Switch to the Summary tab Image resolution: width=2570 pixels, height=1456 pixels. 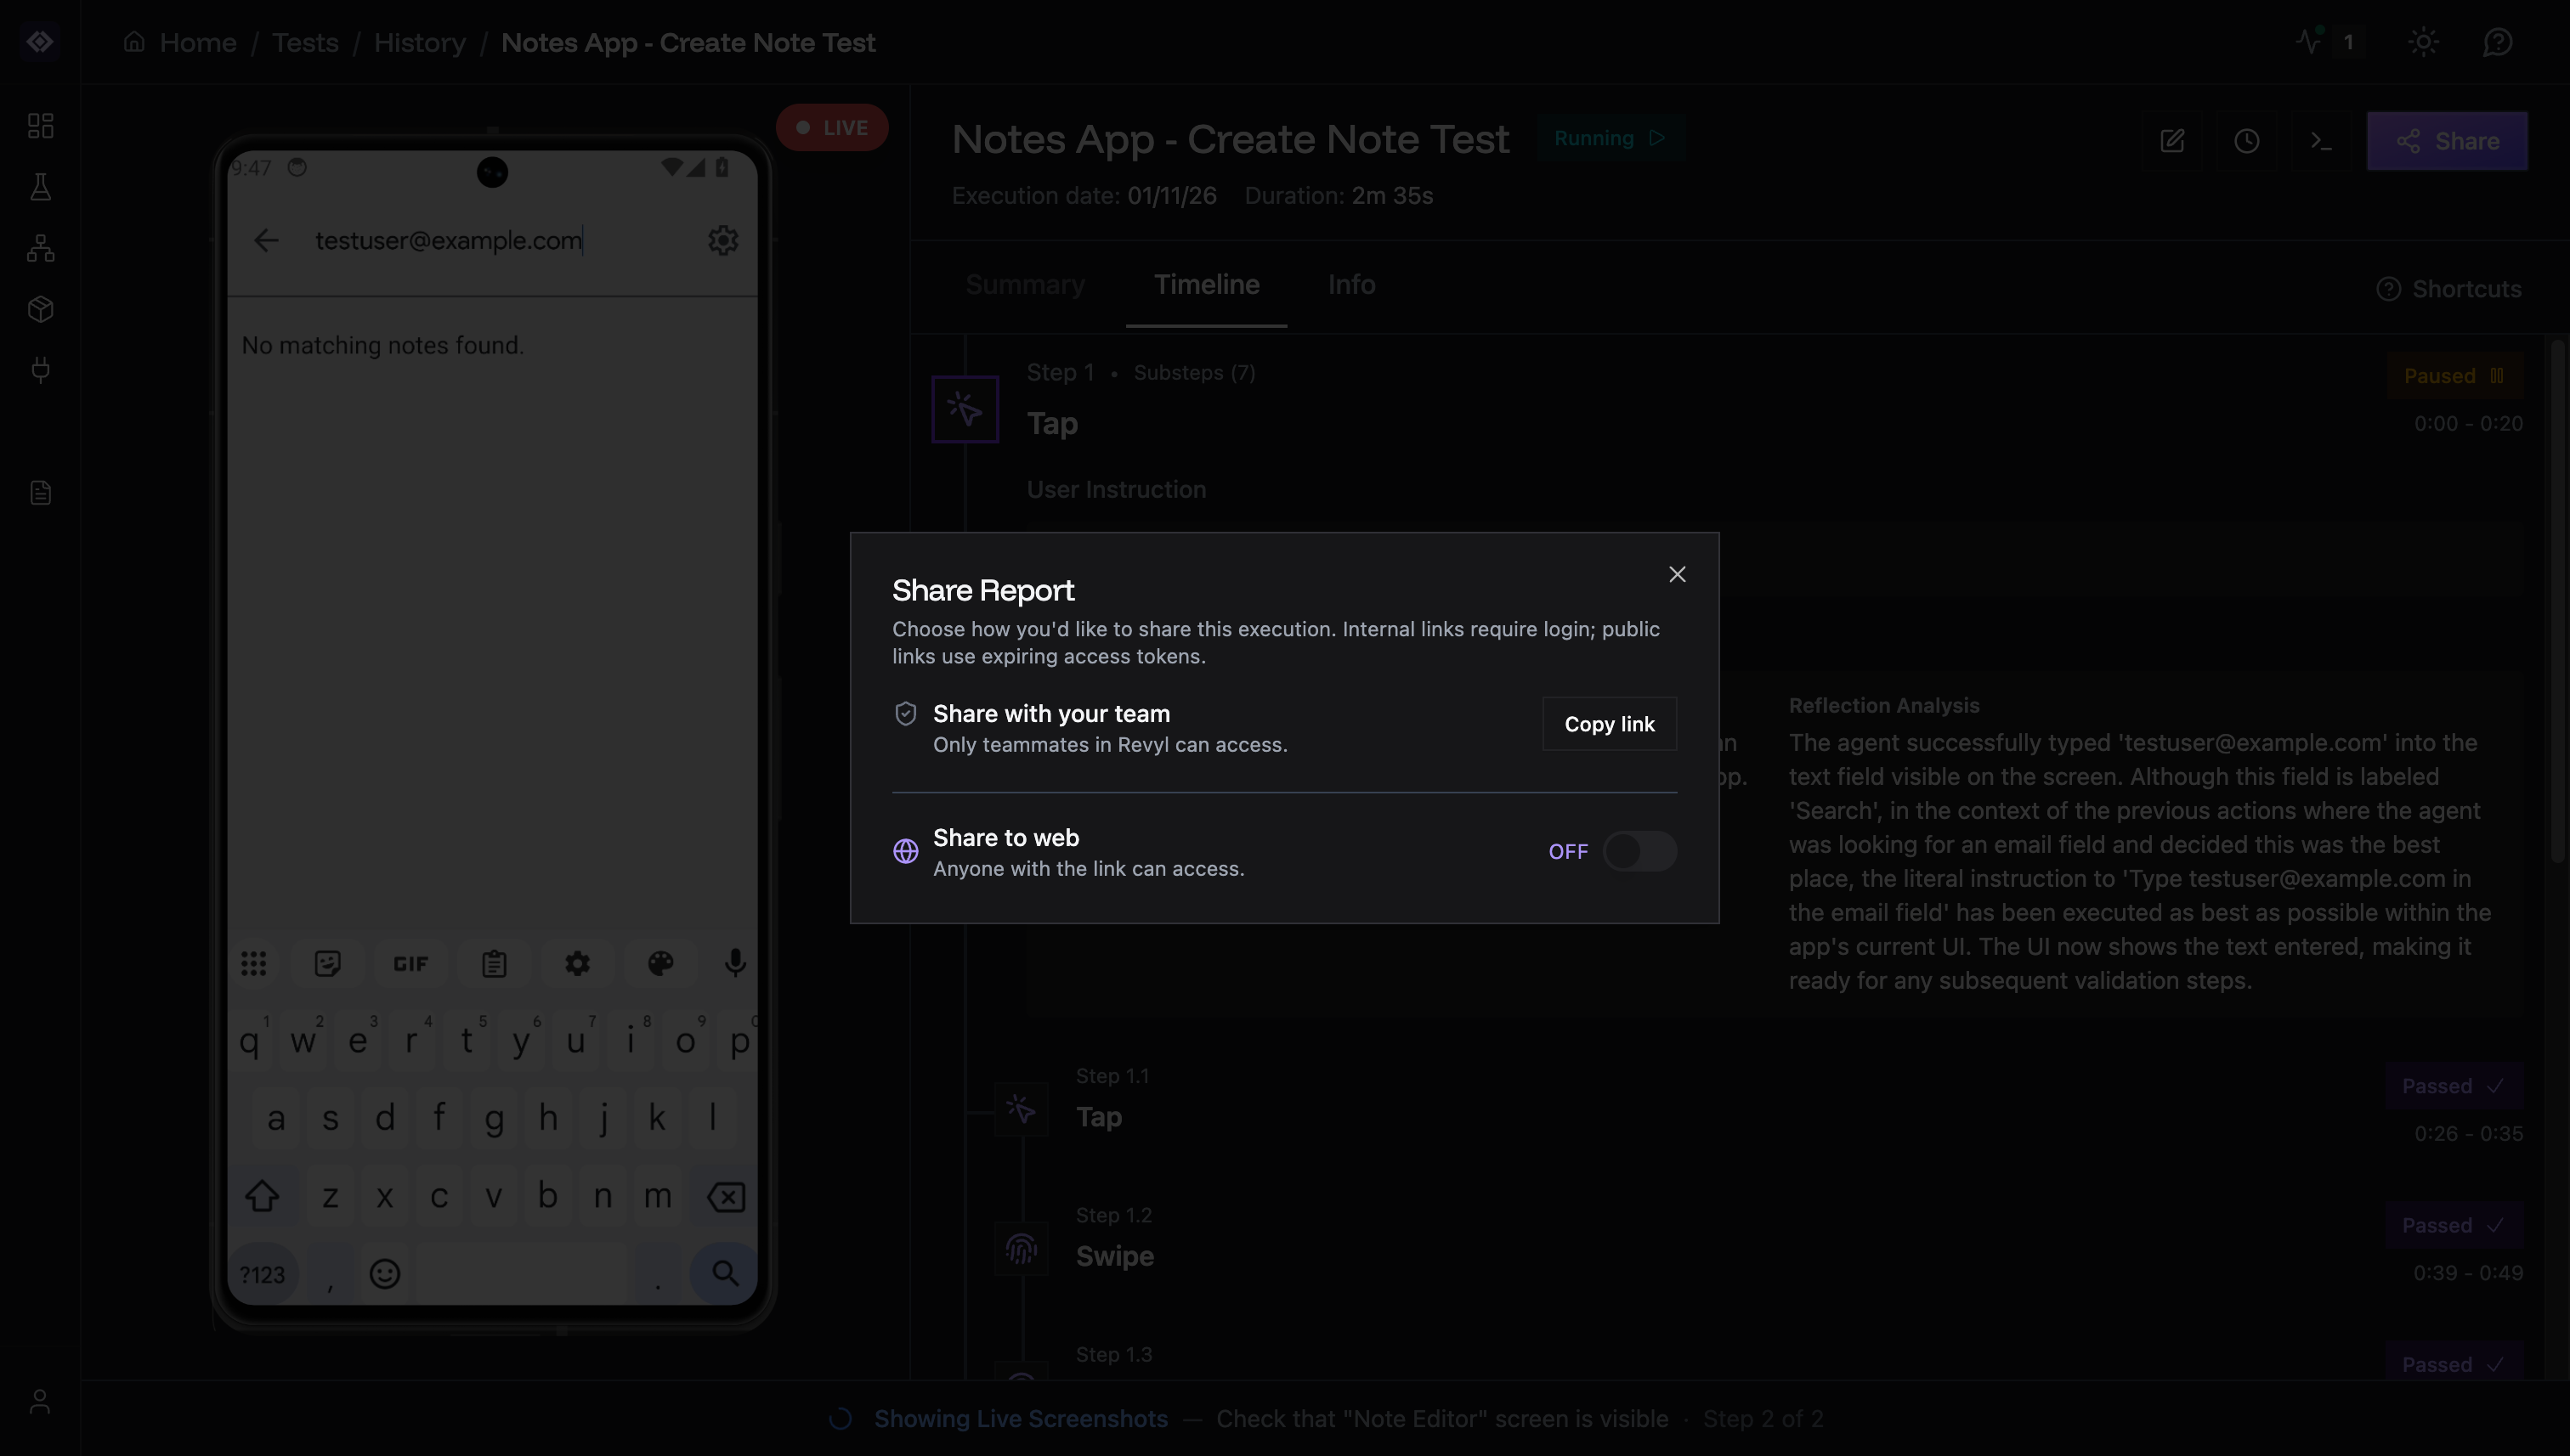1024,285
